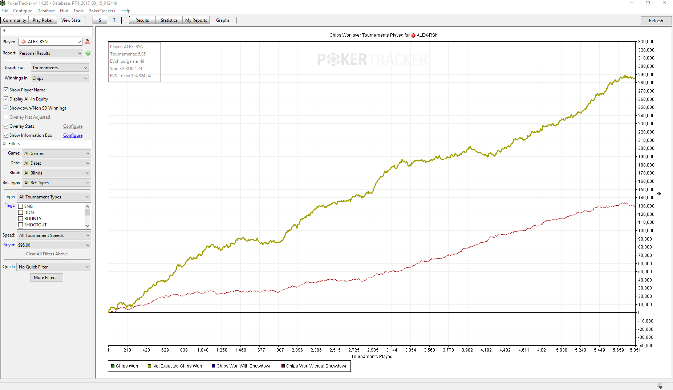Image resolution: width=673 pixels, height=390 pixels.
Task: Open the Speed filter dropdown
Action: pos(54,235)
